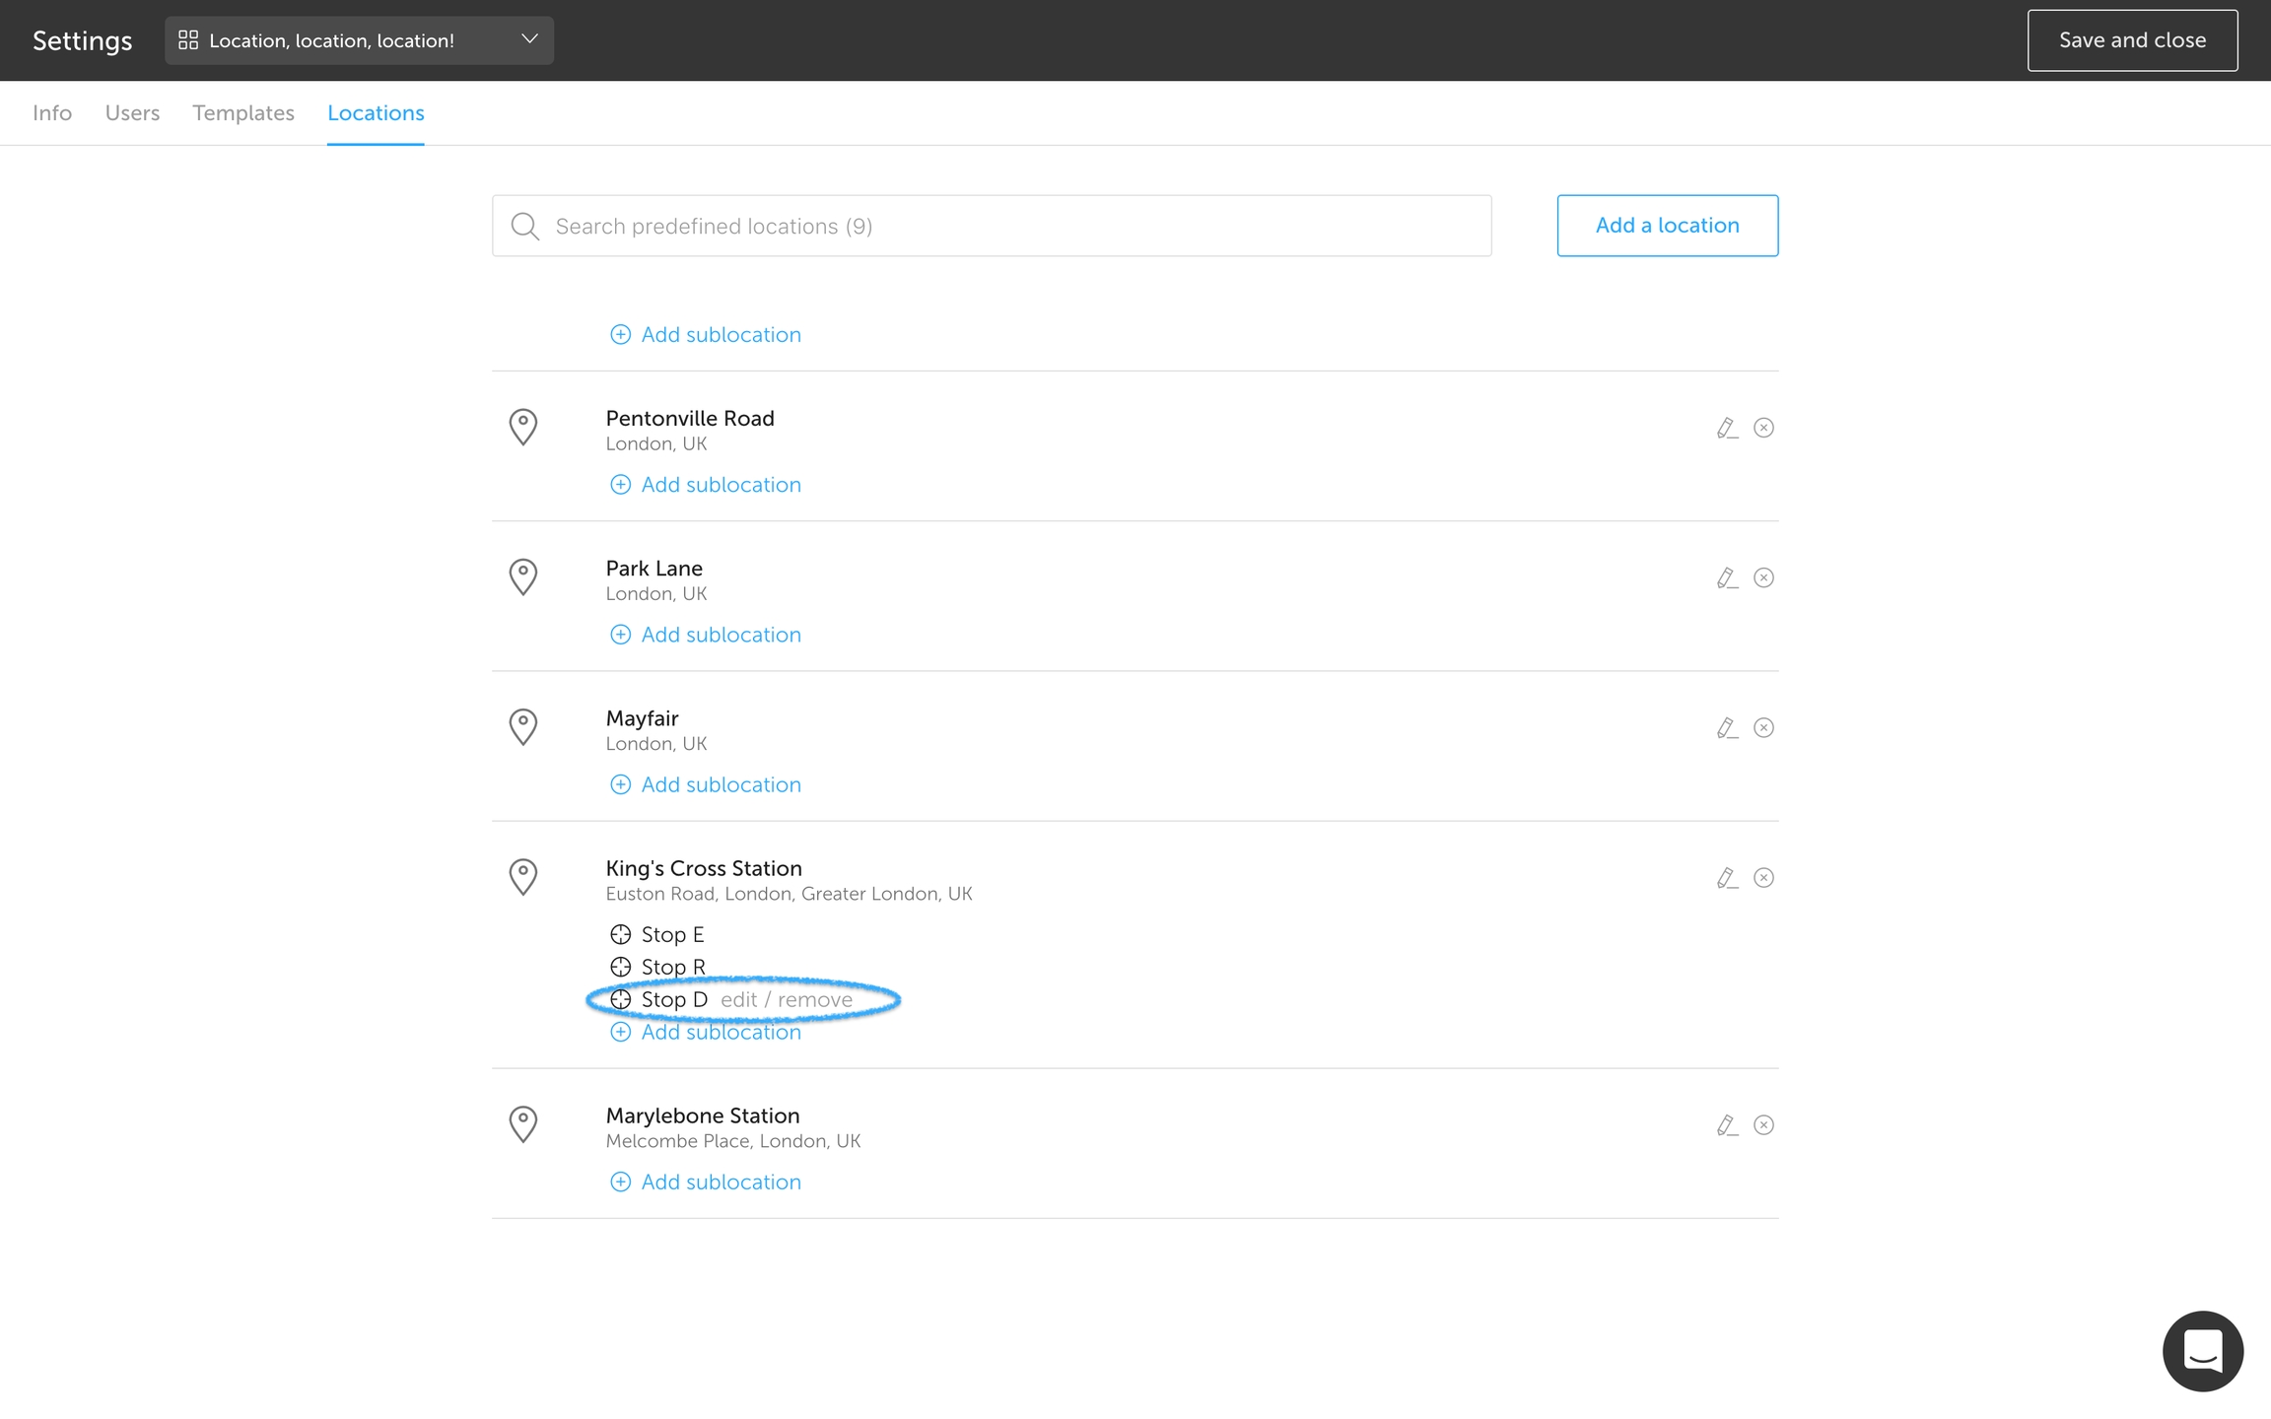
Task: Open the "Location, location, location!" project dropdown
Action: 359,40
